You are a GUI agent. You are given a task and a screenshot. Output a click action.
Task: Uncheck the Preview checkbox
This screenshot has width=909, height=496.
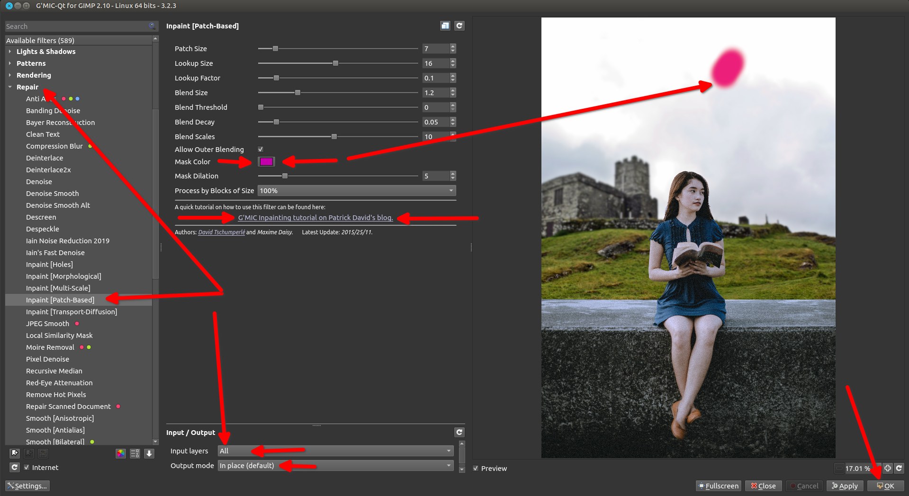click(476, 469)
